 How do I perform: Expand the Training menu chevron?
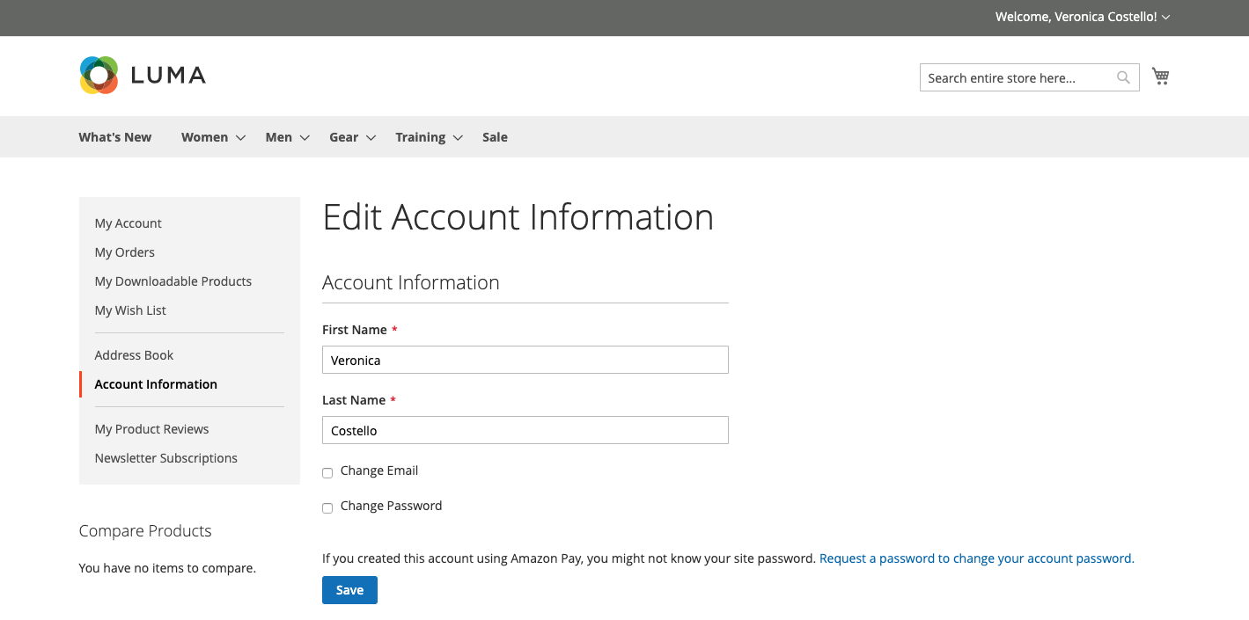pos(458,138)
